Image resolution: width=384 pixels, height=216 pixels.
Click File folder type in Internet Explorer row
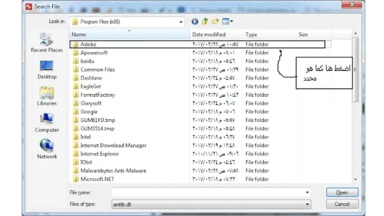pyautogui.click(x=257, y=154)
